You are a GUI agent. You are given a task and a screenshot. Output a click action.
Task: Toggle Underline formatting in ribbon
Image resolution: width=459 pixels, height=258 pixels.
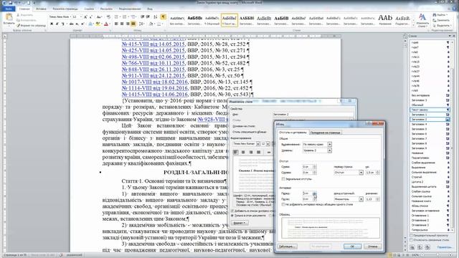click(62, 24)
